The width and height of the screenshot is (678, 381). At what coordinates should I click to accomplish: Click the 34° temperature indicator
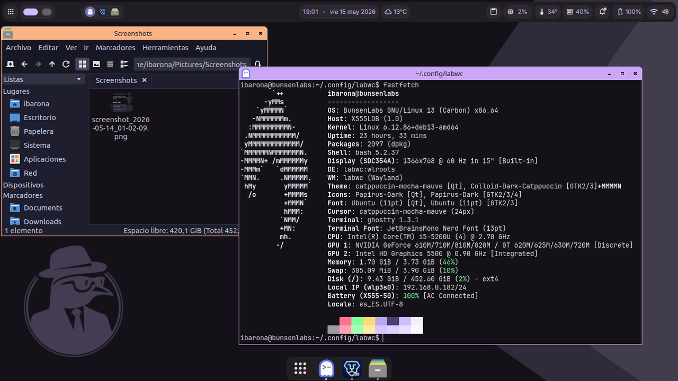point(548,12)
